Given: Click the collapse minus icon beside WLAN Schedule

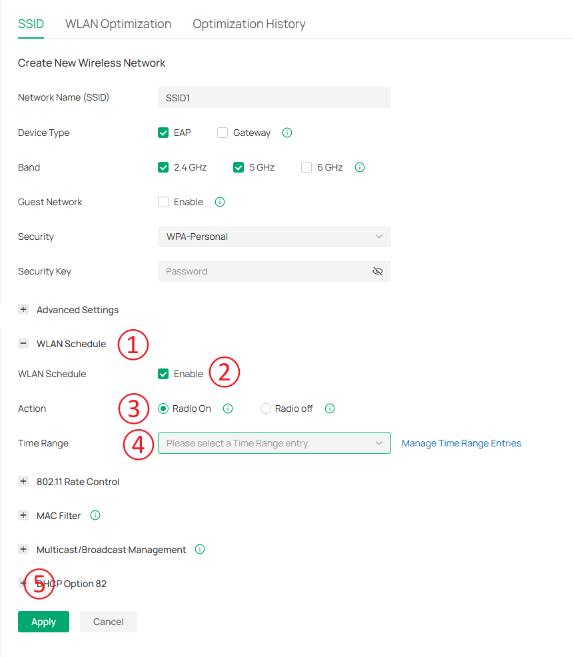Looking at the screenshot, I should click(x=23, y=343).
